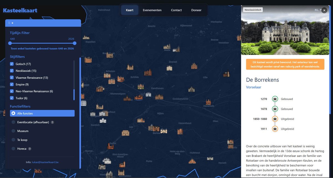Select the Museum function filter
The width and height of the screenshot is (333, 178).
[13, 131]
